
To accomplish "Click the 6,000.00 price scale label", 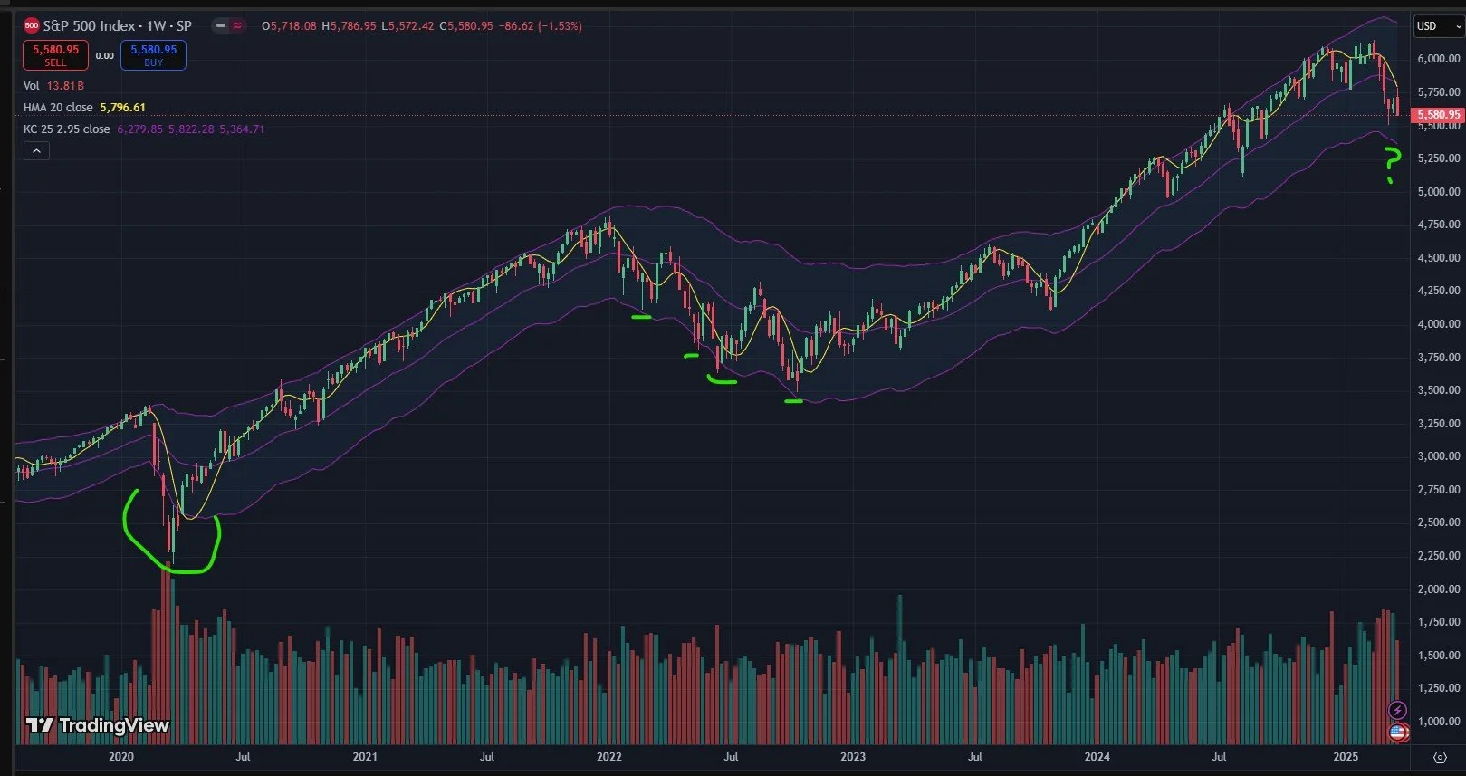I will 1439,59.
